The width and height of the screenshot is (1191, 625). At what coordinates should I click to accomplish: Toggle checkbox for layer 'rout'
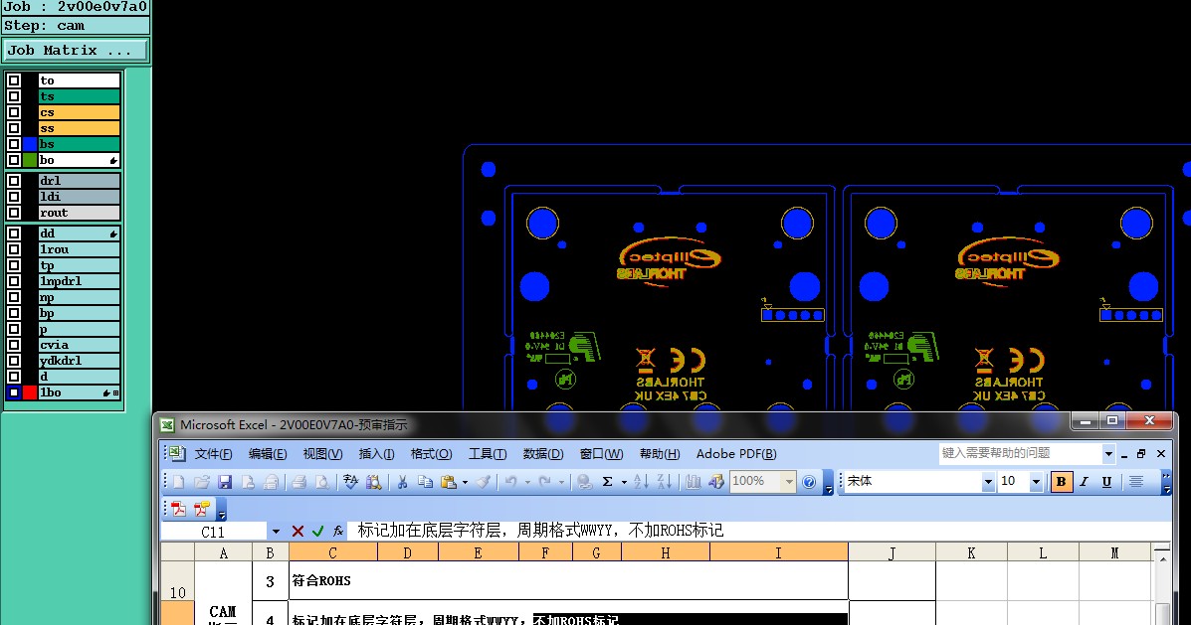pos(14,213)
